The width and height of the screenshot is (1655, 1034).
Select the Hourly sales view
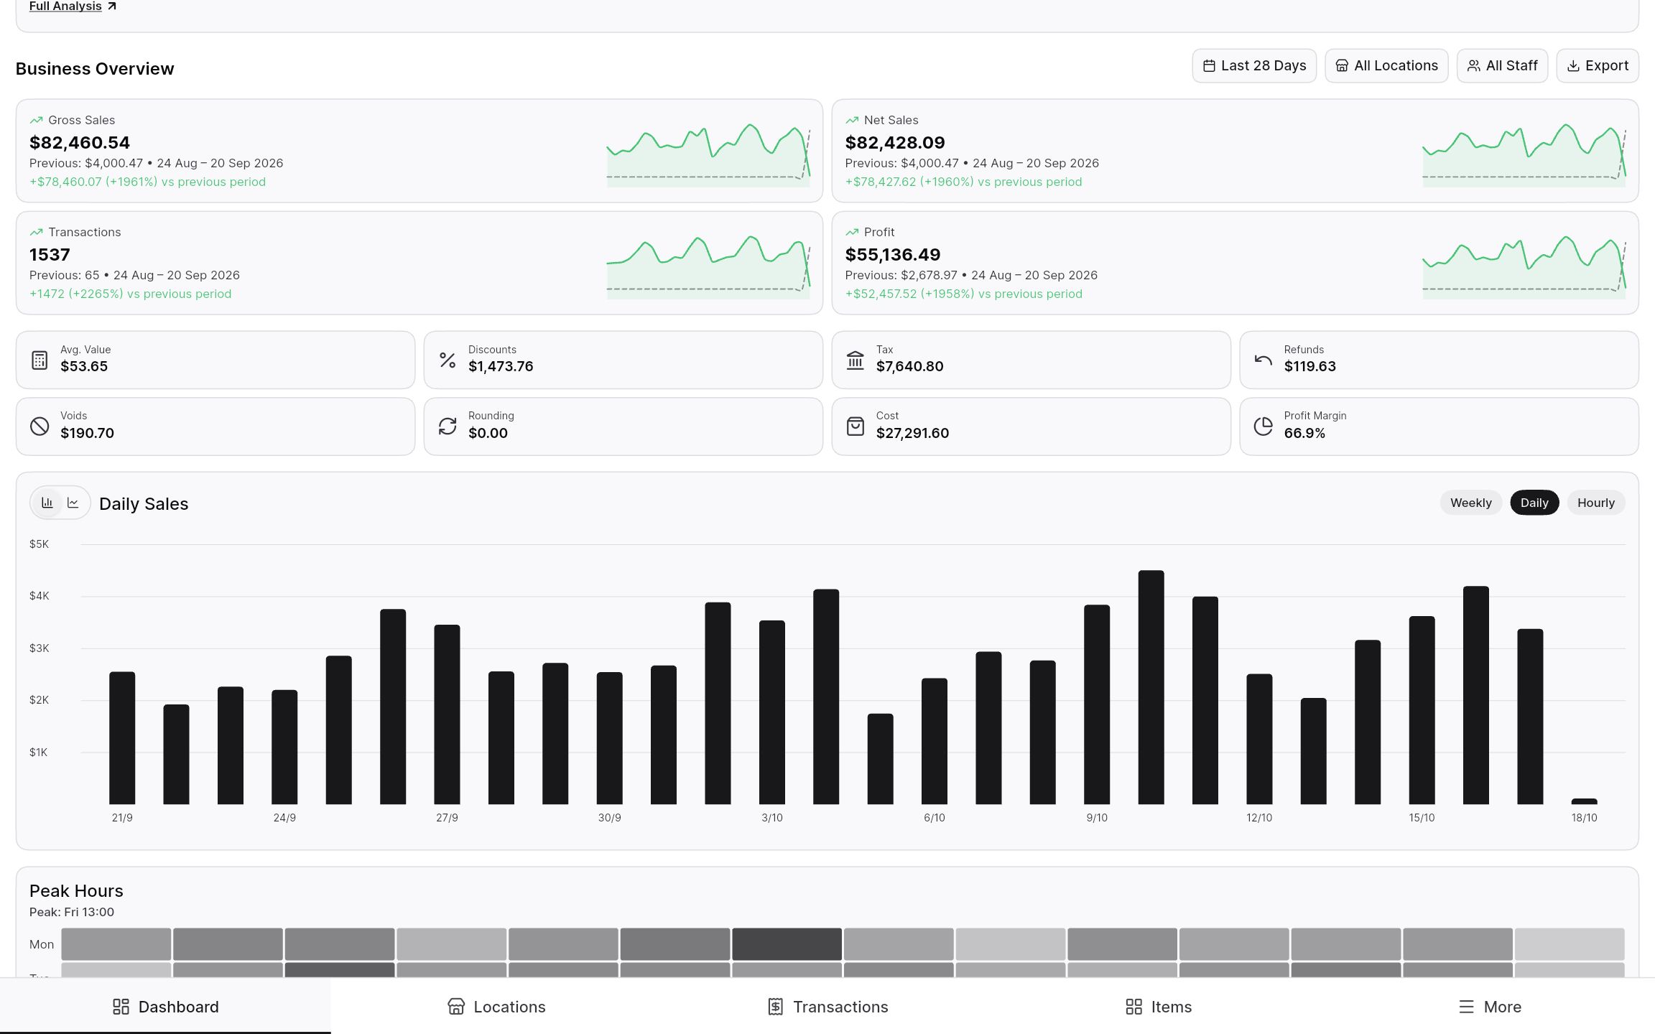1595,503
